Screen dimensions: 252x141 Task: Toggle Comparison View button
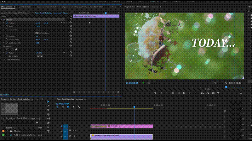pos(219,93)
